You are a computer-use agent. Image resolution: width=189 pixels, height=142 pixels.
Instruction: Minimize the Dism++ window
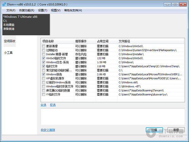tap(167, 4)
